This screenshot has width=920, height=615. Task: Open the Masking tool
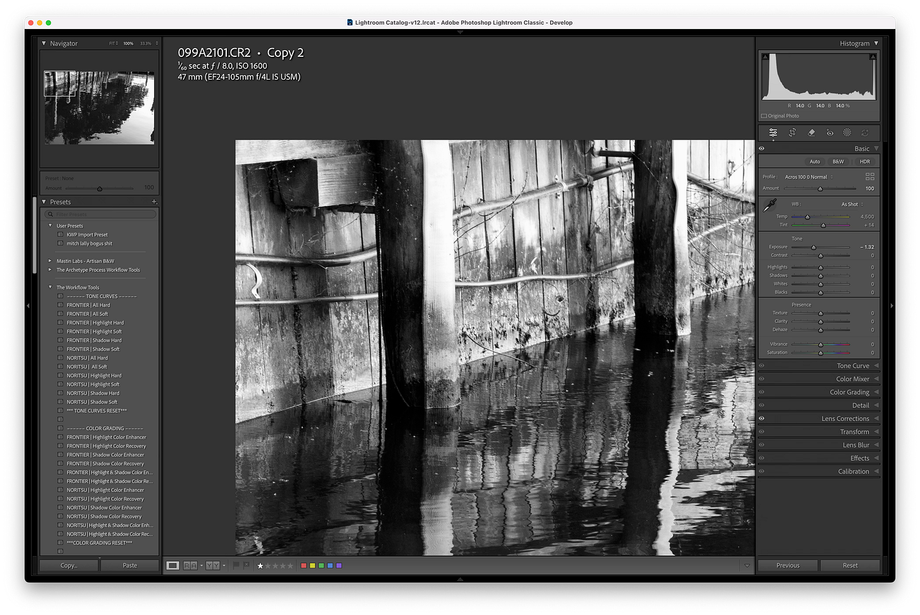(847, 133)
